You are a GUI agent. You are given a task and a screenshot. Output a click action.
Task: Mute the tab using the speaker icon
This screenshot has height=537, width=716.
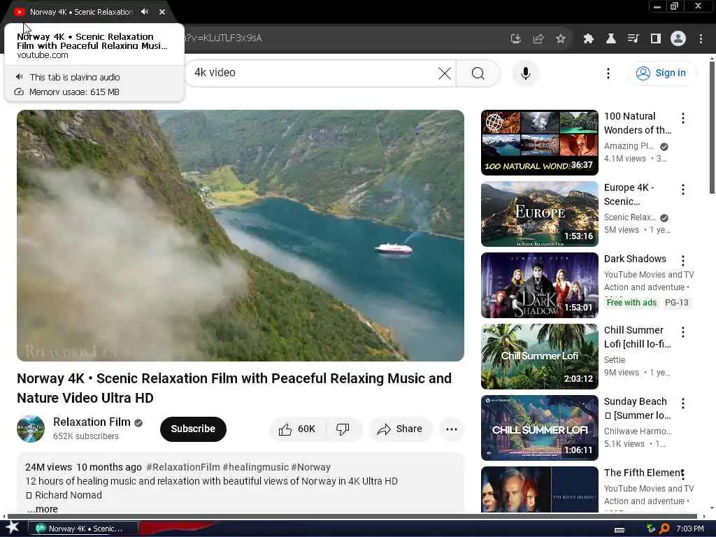144,12
